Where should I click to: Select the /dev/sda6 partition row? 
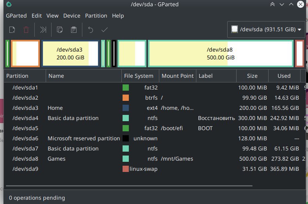click(155, 138)
